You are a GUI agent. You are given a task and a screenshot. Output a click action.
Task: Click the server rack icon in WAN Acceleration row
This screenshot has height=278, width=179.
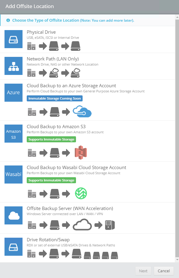110,225
